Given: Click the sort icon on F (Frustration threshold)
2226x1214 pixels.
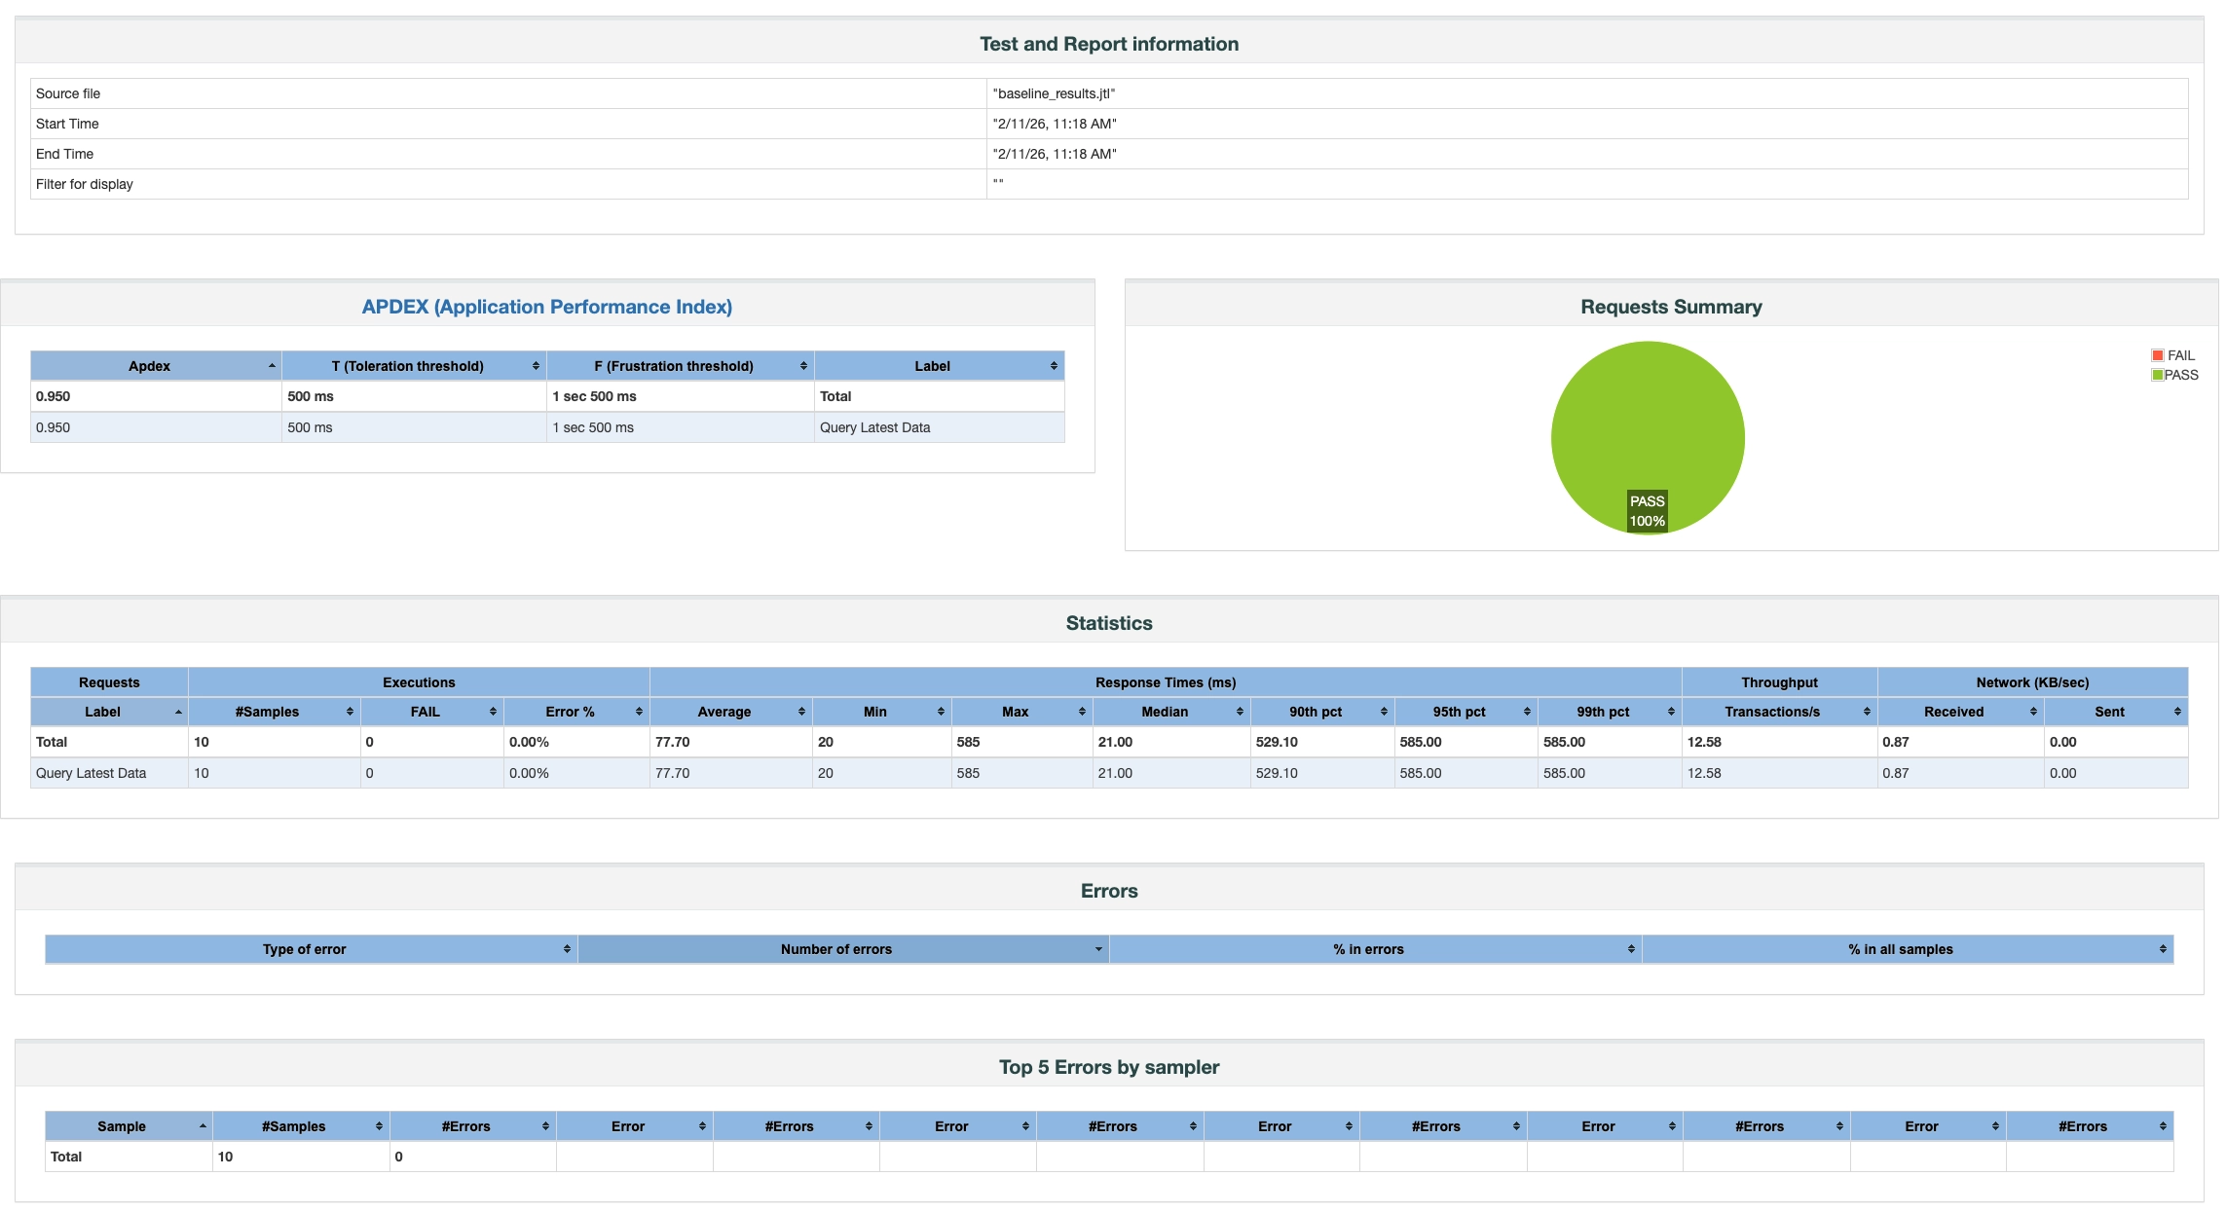Looking at the screenshot, I should point(803,365).
